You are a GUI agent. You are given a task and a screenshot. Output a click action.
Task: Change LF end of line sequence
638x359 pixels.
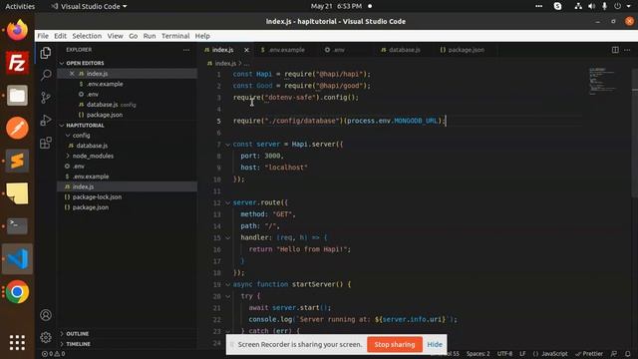522,354
